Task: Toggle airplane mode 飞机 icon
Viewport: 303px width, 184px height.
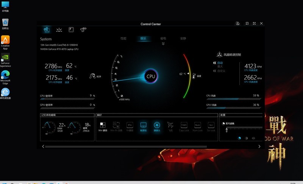Action: (x=170, y=127)
